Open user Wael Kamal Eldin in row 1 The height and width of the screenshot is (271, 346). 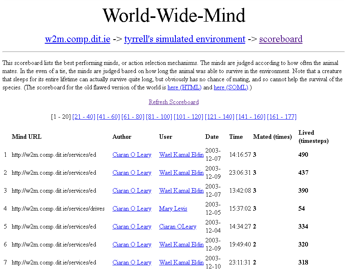pyautogui.click(x=181, y=155)
